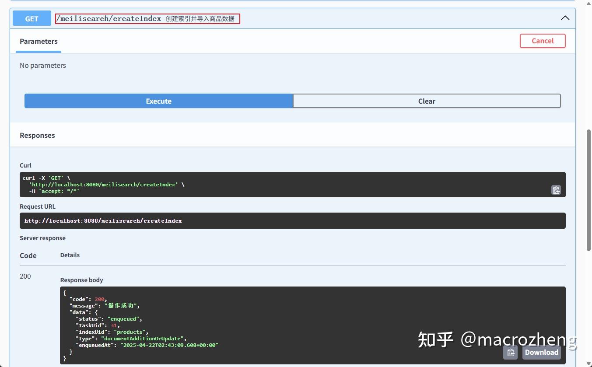Click the GET method badge

click(31, 18)
